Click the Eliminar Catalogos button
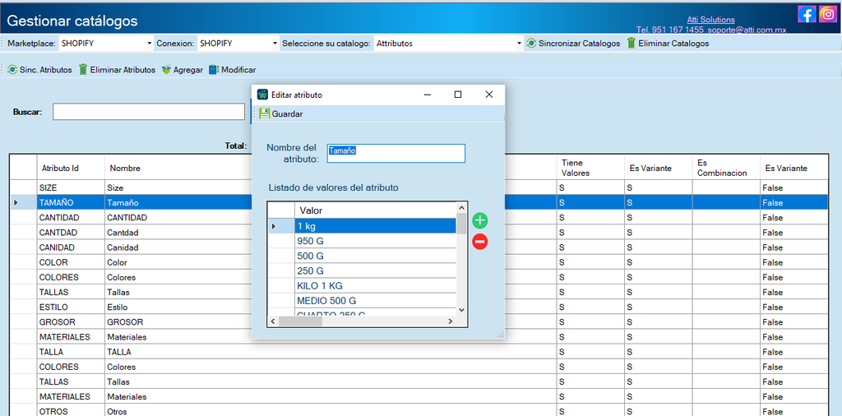842x416 pixels. tap(668, 44)
